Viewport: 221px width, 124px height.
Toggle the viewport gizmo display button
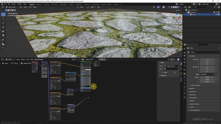point(158,7)
